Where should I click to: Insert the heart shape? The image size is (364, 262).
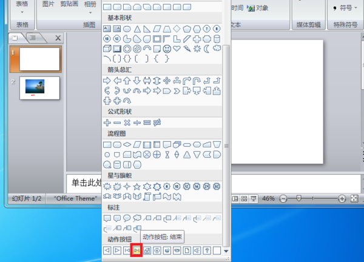click(177, 49)
